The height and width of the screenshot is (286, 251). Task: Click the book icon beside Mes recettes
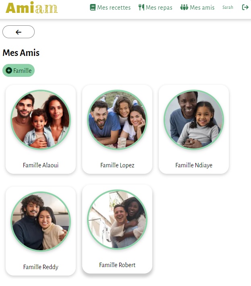click(x=93, y=7)
